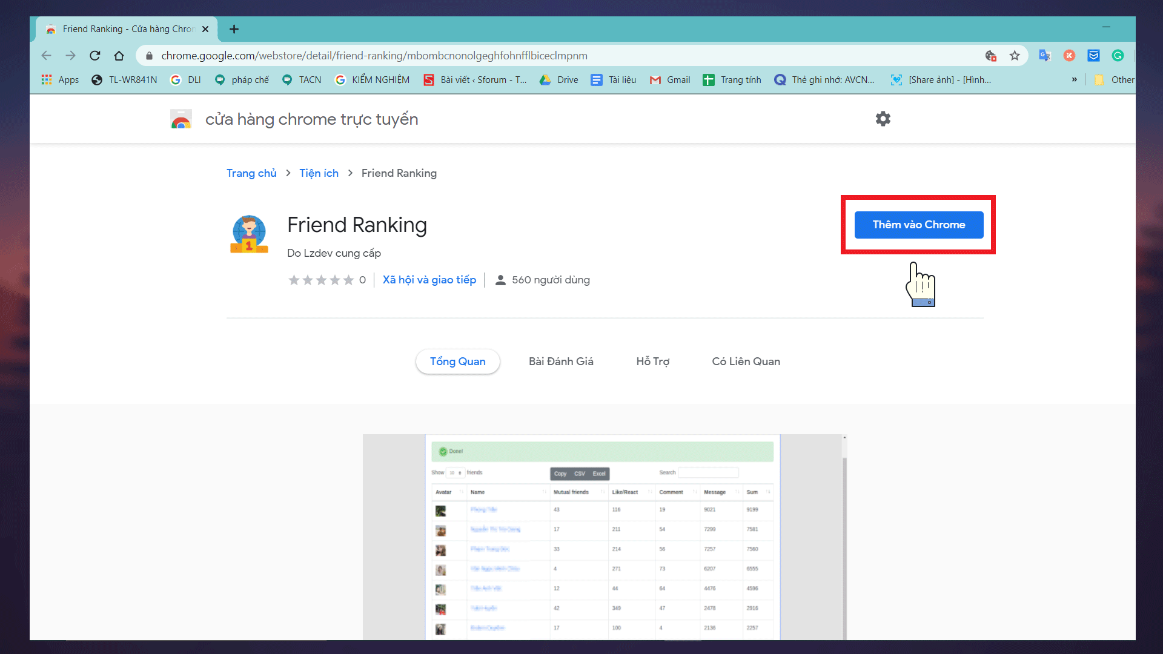This screenshot has height=654, width=1163.
Task: Reload the current page
Action: [x=95, y=56]
